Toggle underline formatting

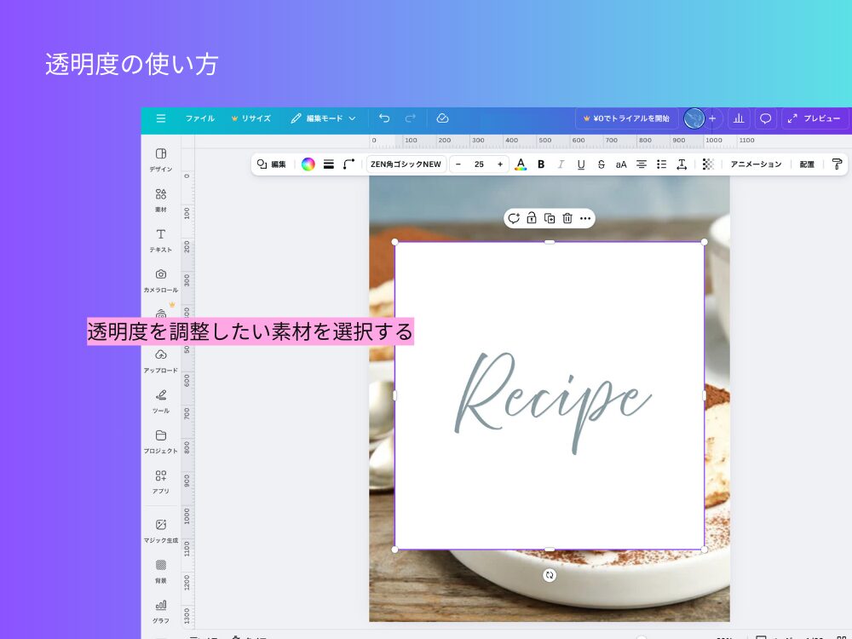[x=580, y=164]
